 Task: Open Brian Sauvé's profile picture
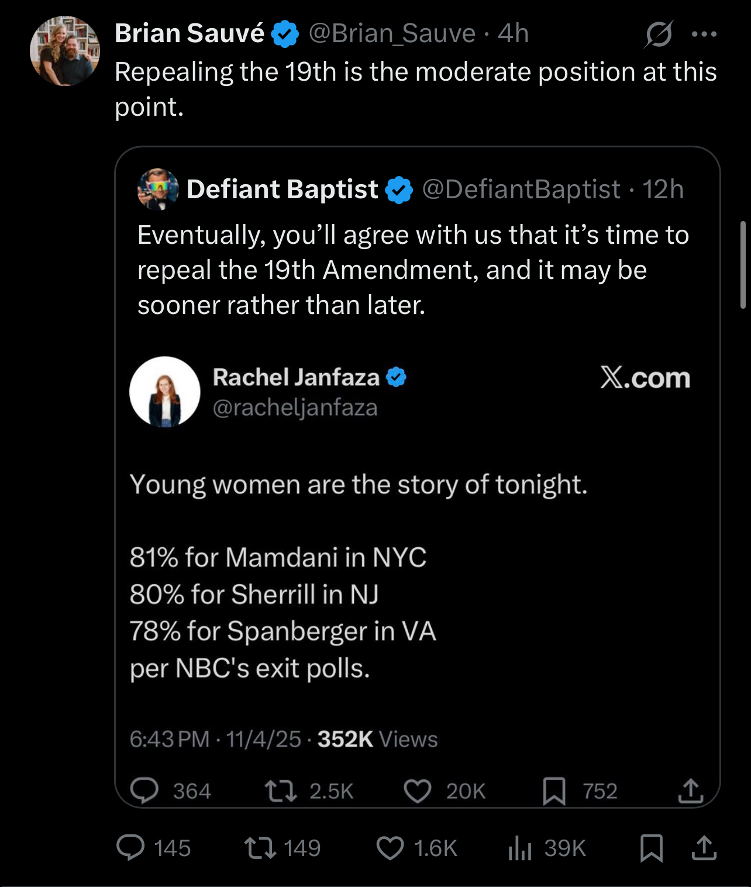point(65,51)
